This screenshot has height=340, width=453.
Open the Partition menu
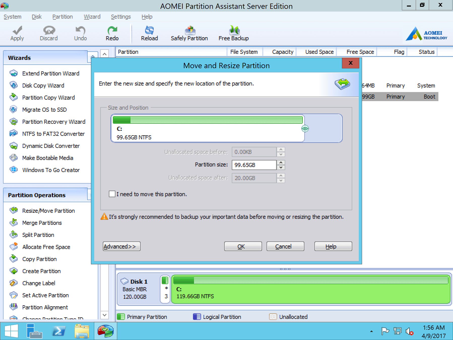[x=62, y=17]
